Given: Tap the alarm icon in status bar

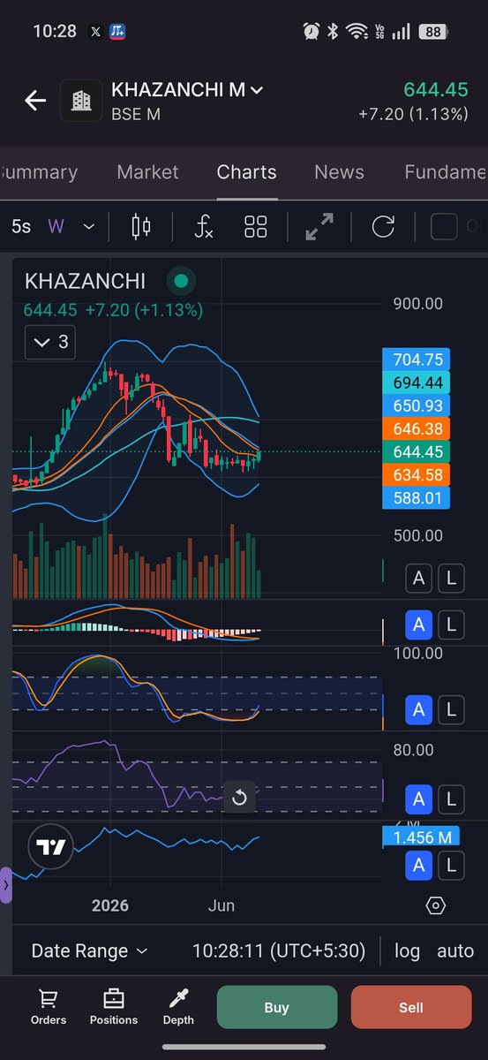Looking at the screenshot, I should 311,31.
